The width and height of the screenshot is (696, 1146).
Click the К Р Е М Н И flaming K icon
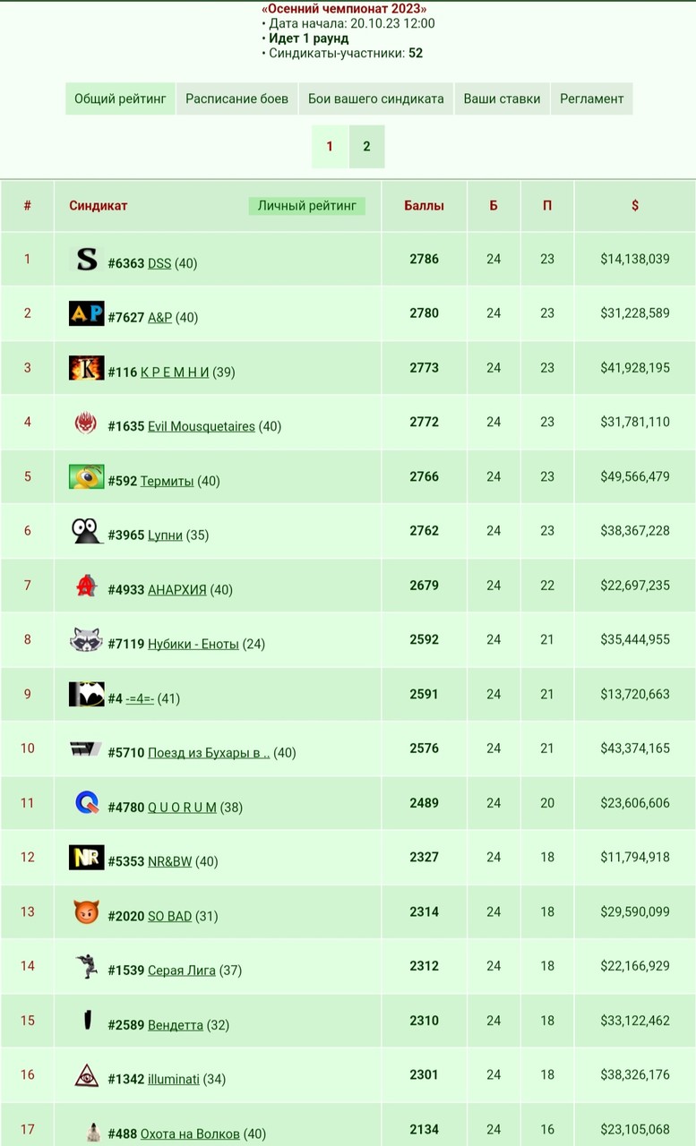87,368
